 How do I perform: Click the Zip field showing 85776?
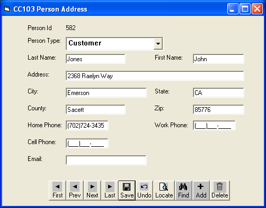point(218,110)
